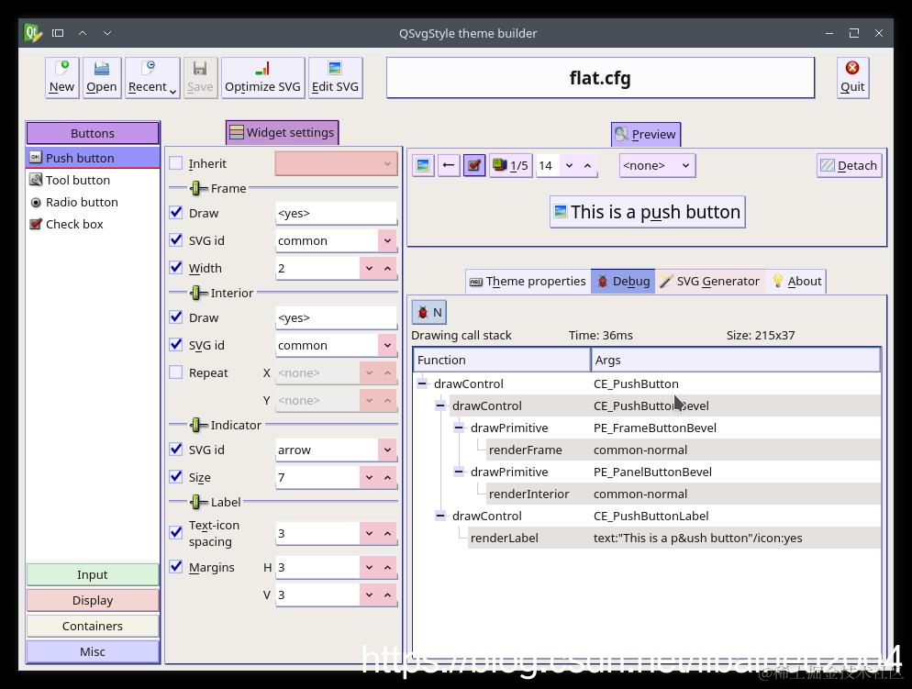Toggle the Text-icon spacing checkbox

click(x=175, y=532)
